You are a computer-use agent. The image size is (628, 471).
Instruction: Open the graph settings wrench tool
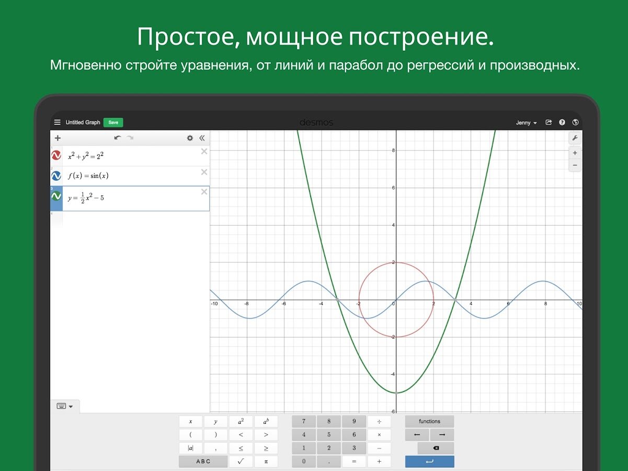(x=575, y=139)
